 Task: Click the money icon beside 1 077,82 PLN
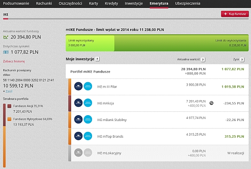[x=6, y=52]
